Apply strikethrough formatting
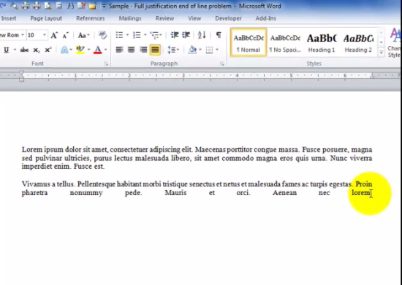 tap(24, 50)
